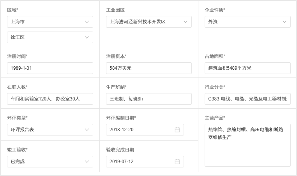Screen dimensions: 297x176
Task: Click the chevron arrow beside 外资
Action: point(285,22)
